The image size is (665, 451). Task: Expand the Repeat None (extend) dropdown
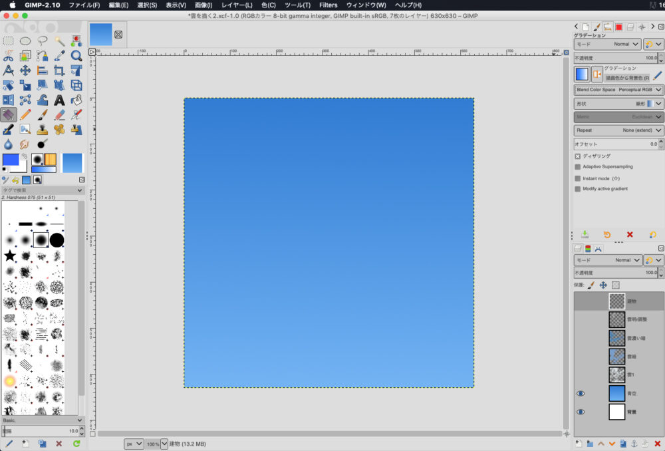[x=619, y=130]
